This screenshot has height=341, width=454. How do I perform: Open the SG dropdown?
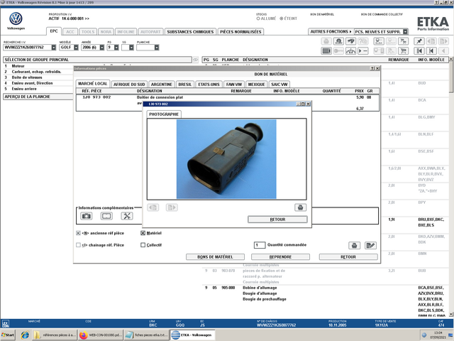point(131,48)
